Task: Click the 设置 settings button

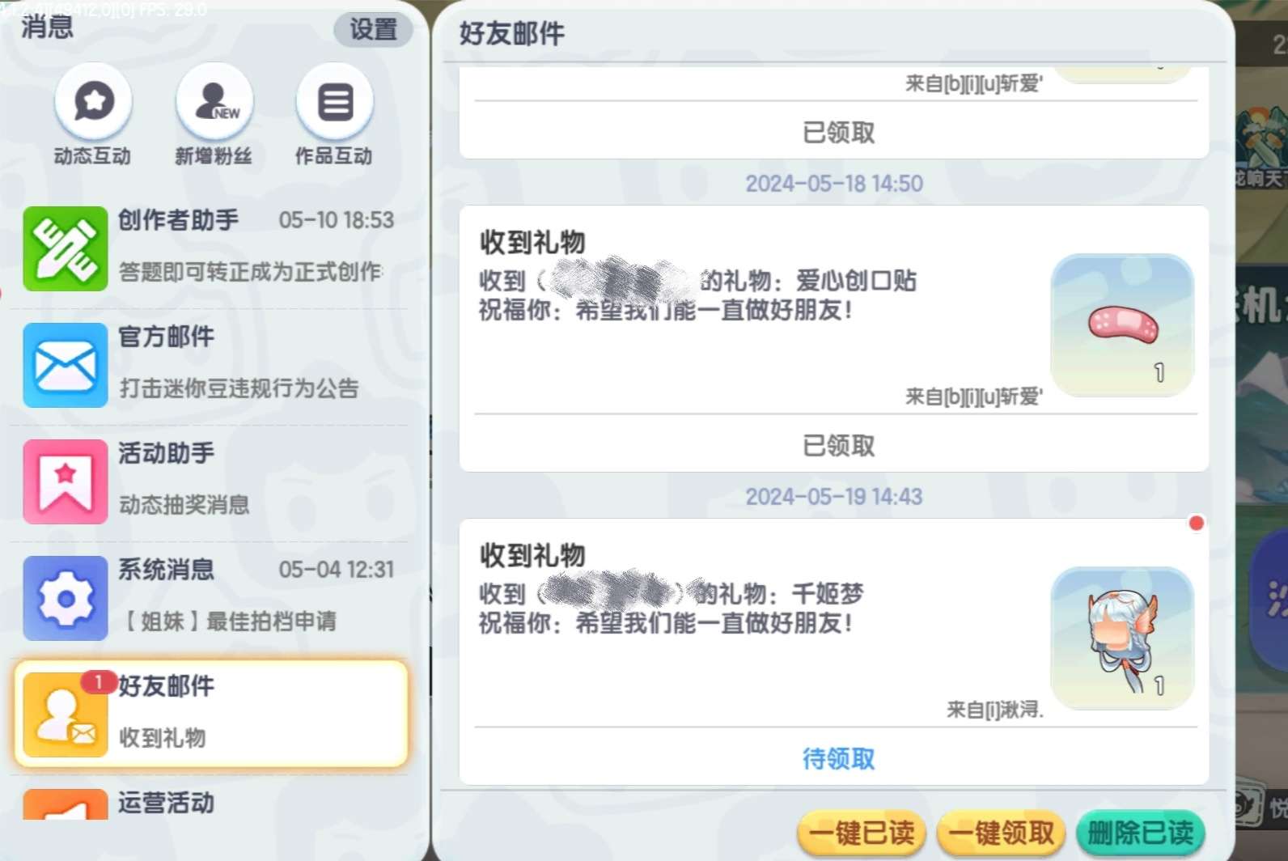Action: click(373, 29)
